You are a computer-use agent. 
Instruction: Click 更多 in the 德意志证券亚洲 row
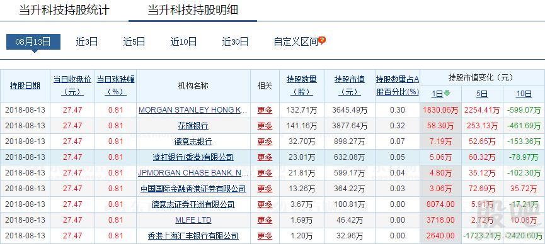point(265,204)
